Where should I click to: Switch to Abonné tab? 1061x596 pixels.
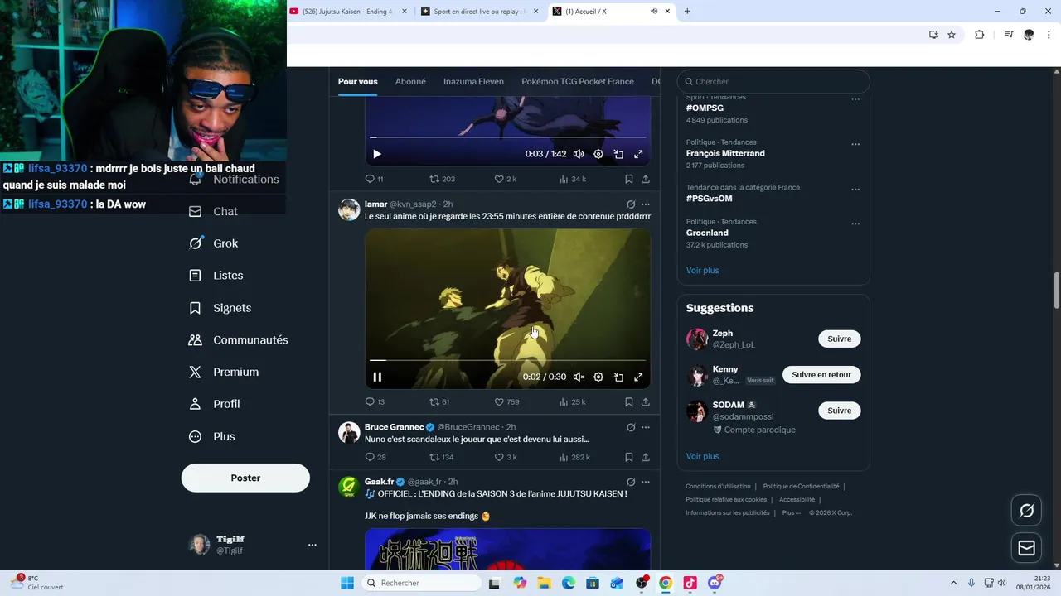pyautogui.click(x=410, y=81)
